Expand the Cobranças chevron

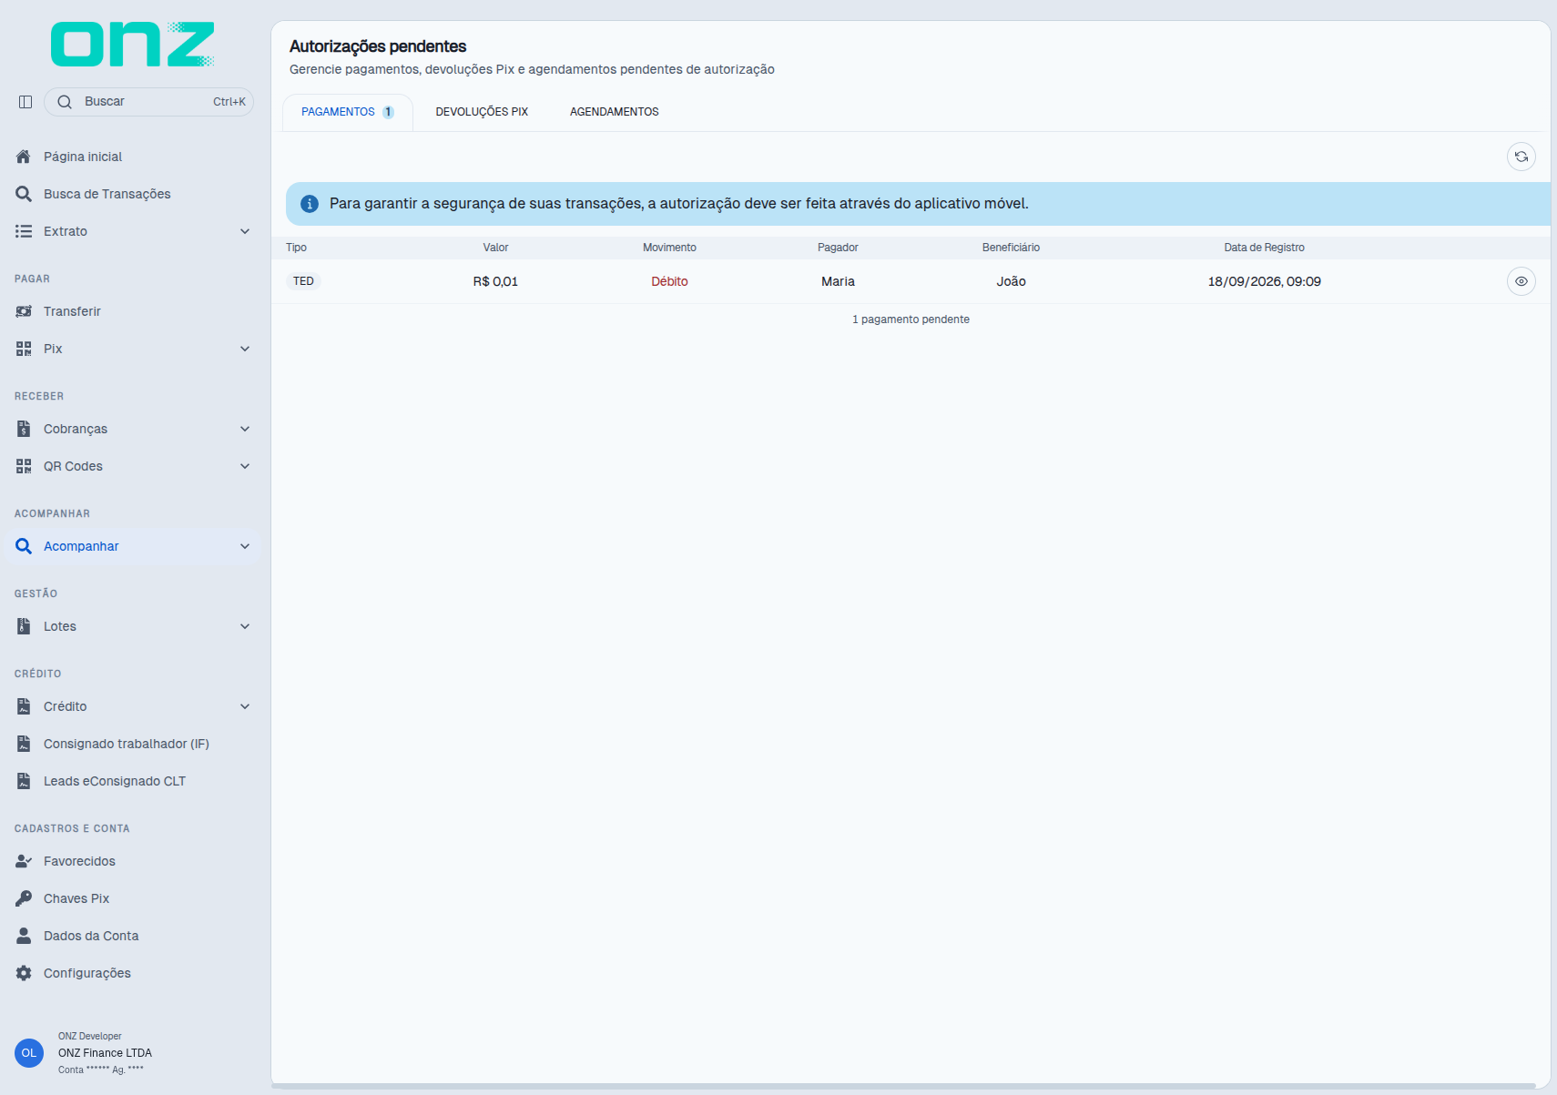[x=245, y=429]
